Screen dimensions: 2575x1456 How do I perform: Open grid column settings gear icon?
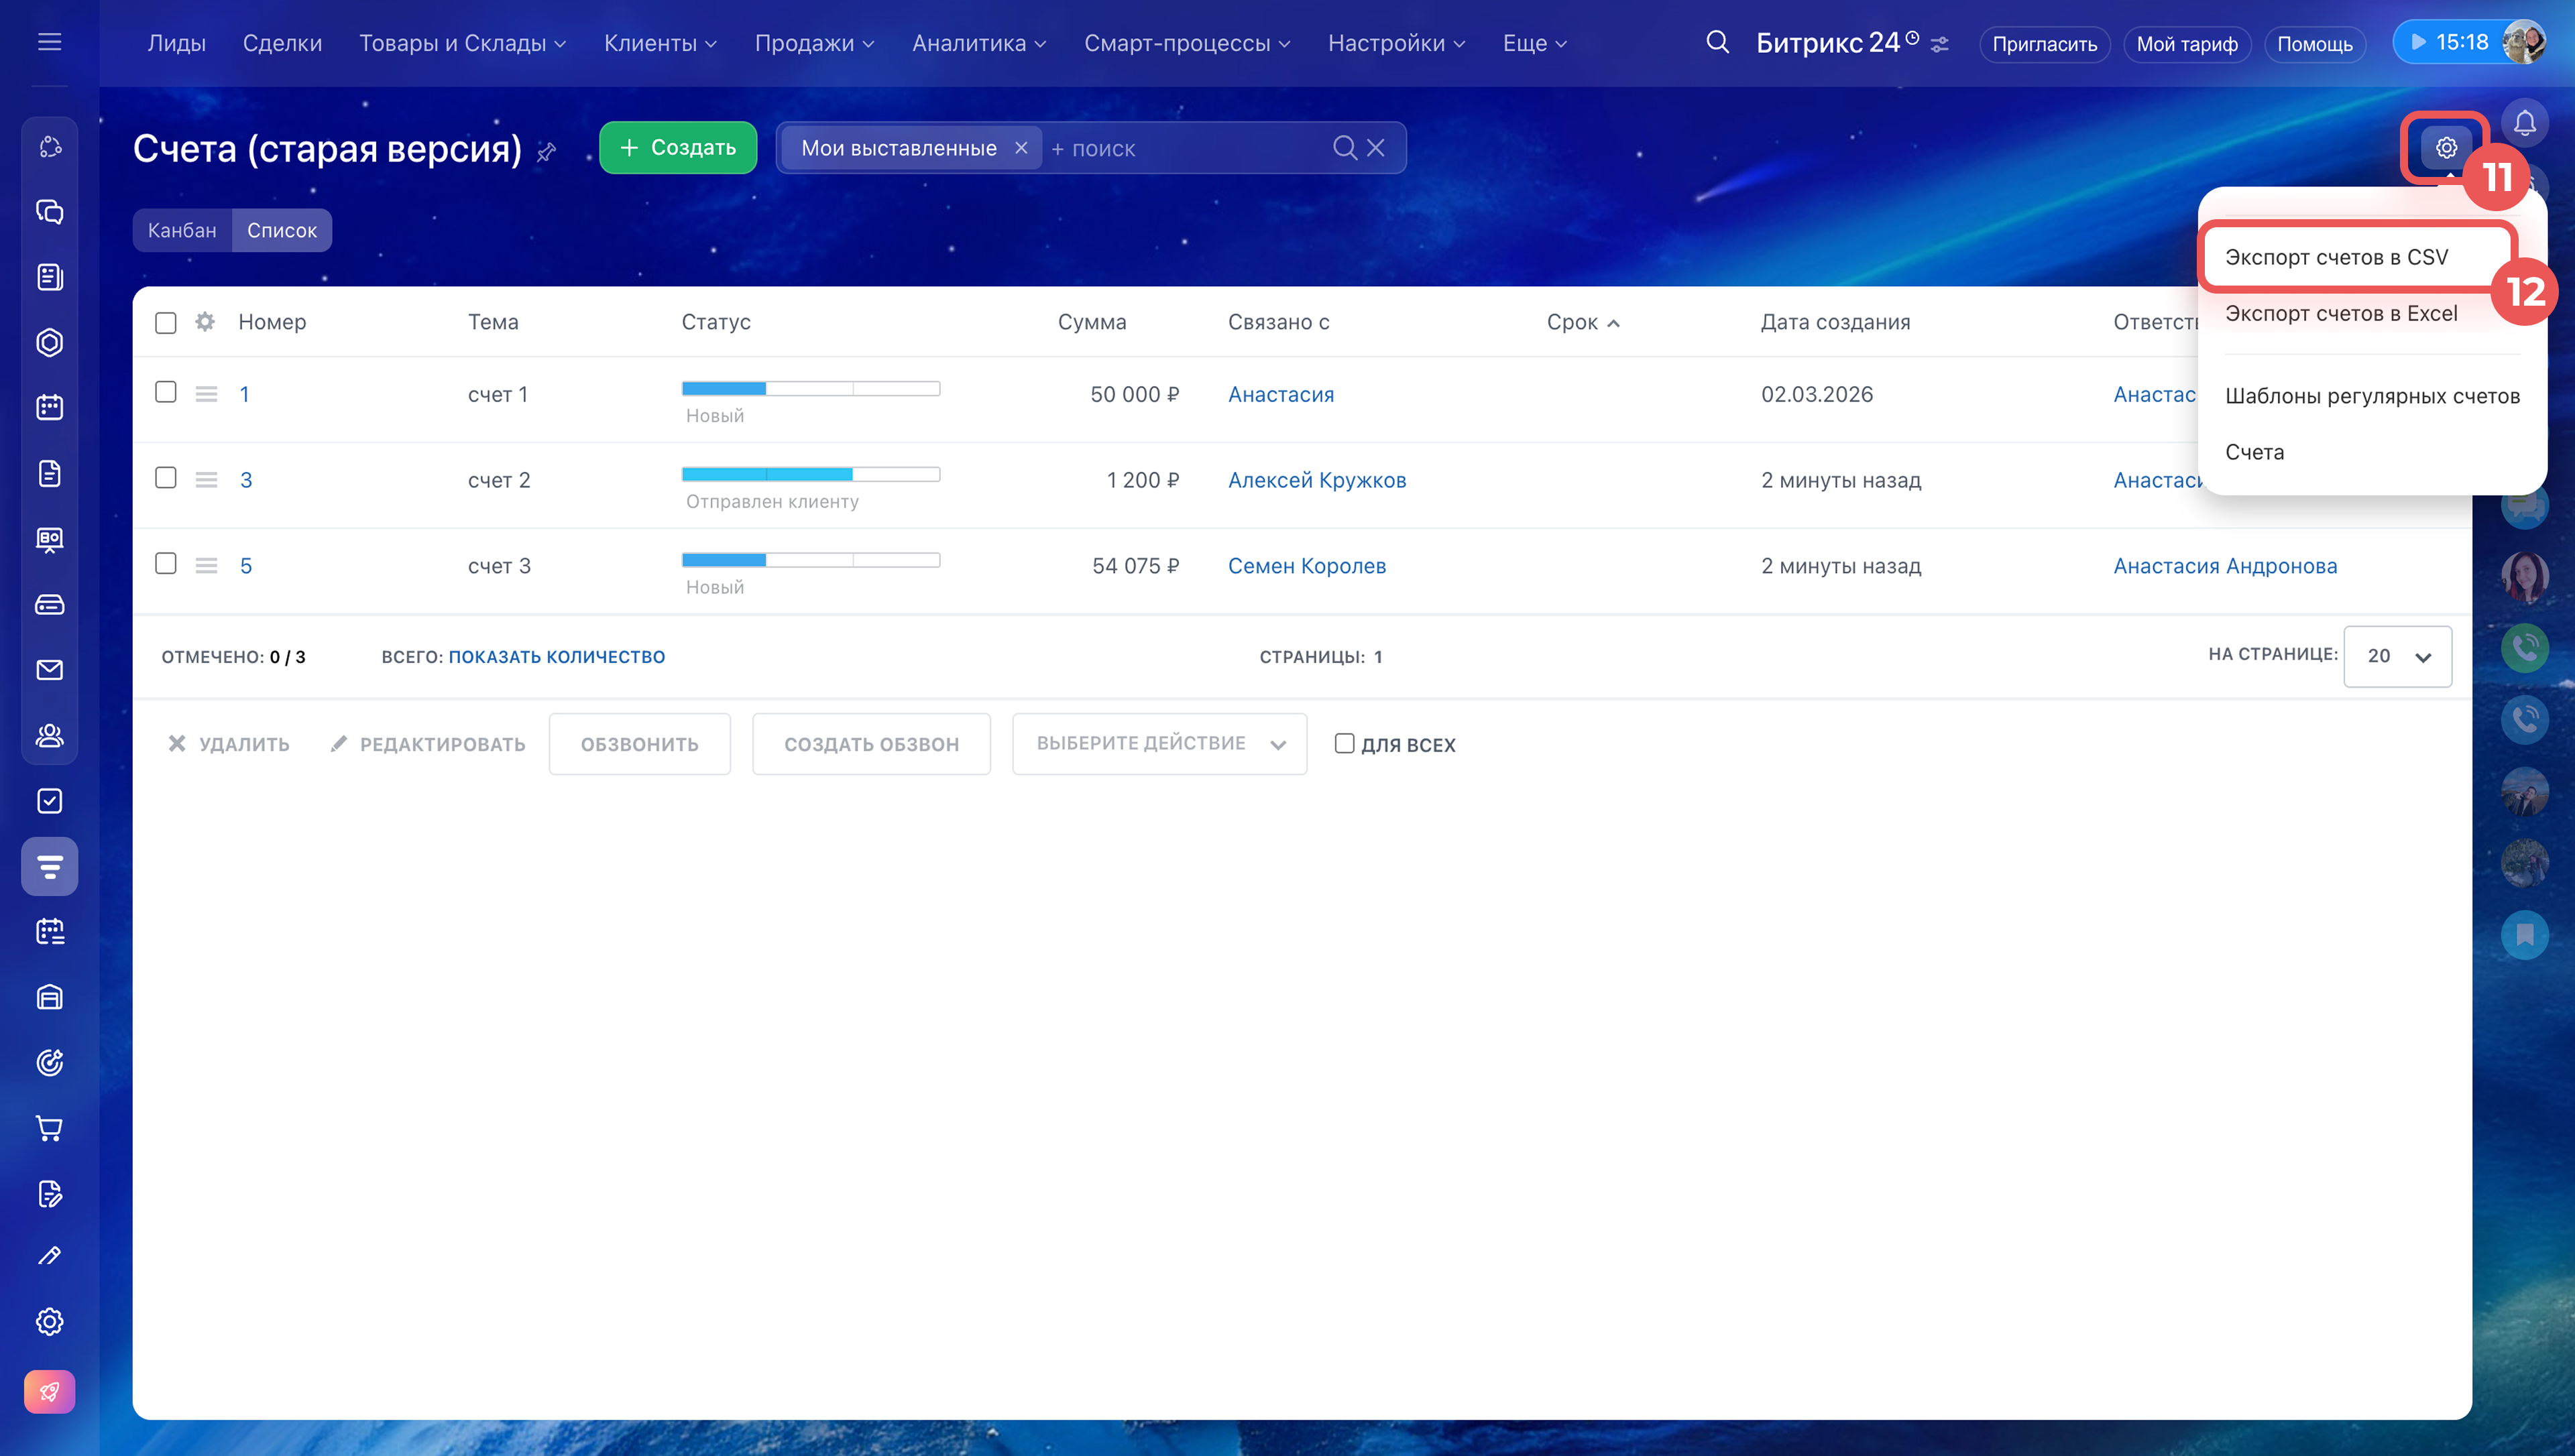205,322
